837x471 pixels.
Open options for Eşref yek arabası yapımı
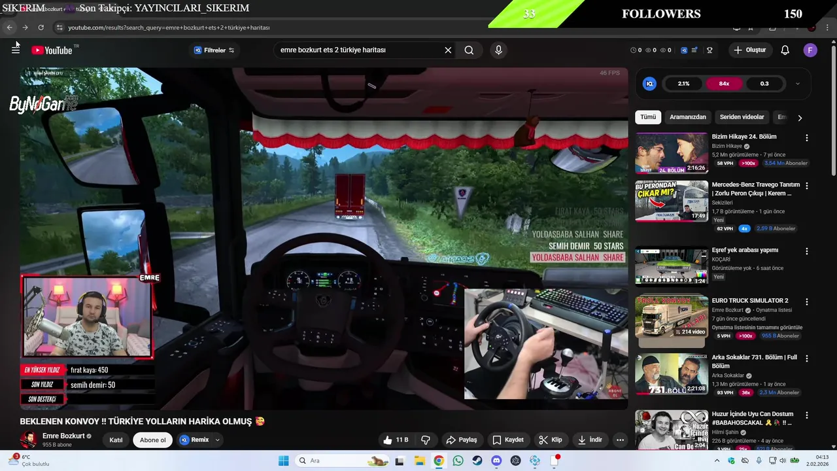(806, 251)
